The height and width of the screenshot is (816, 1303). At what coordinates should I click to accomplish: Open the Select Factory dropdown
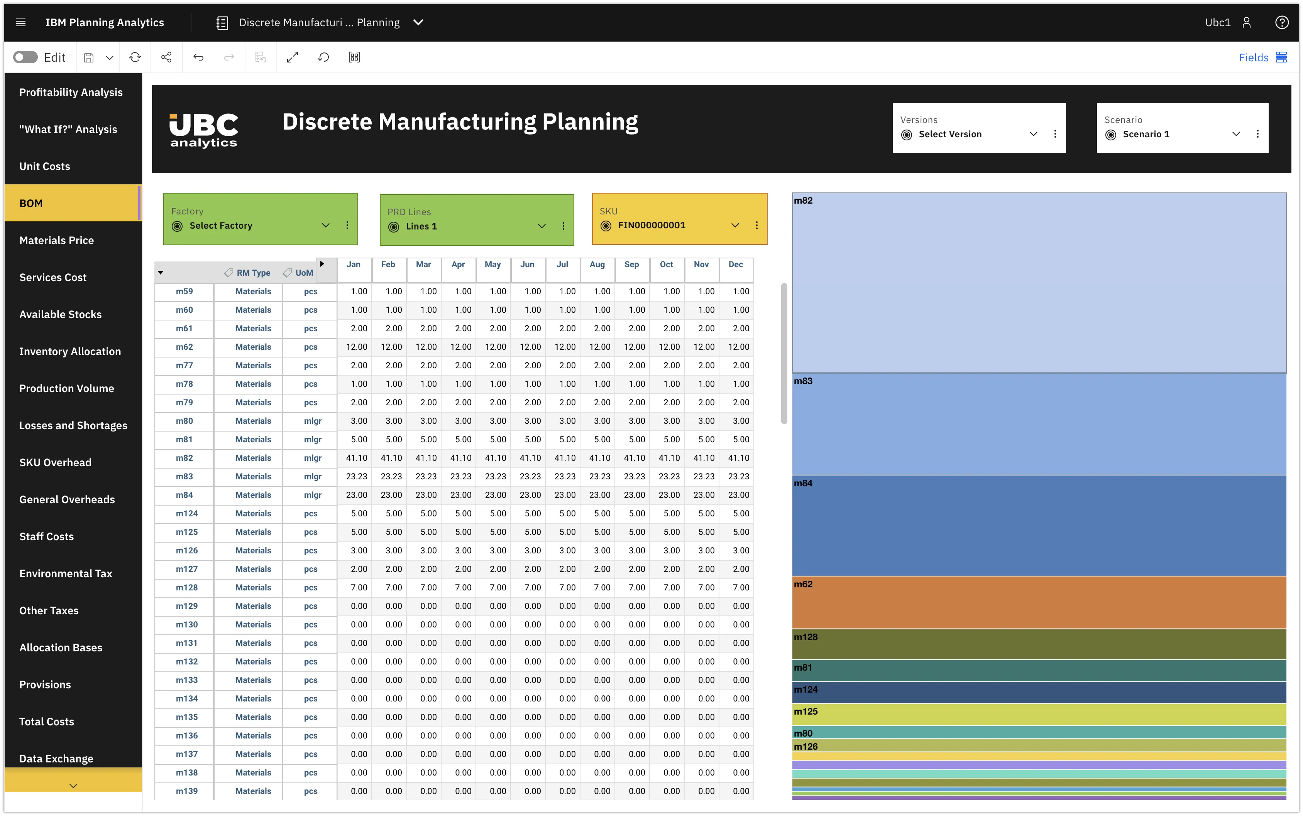click(326, 225)
